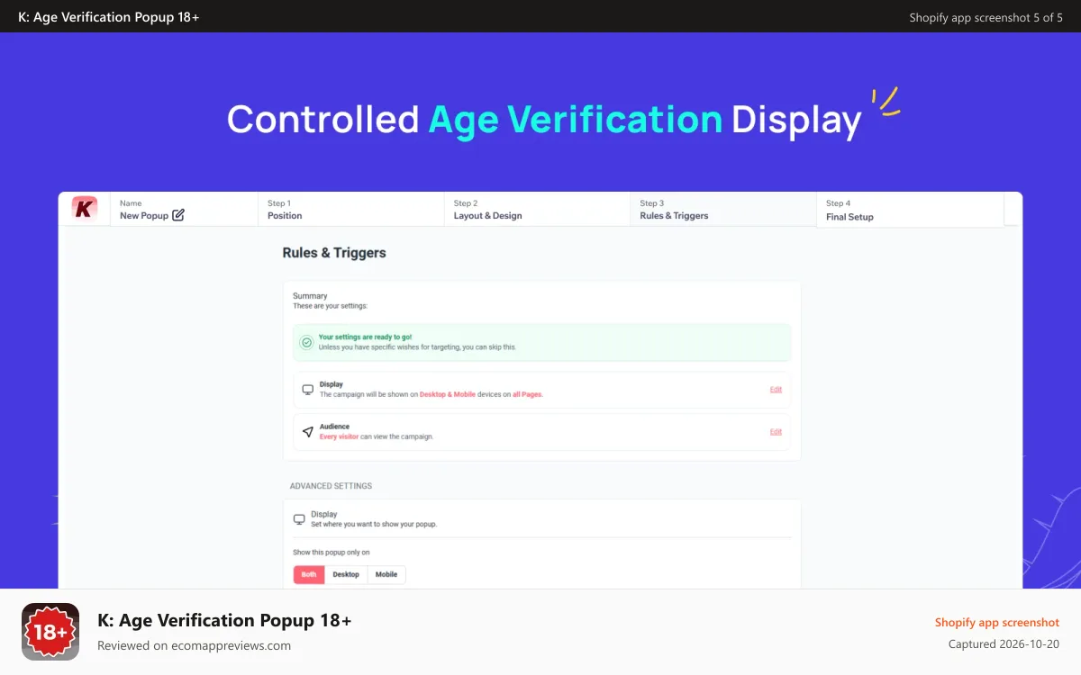Click the Summary label

click(310, 296)
